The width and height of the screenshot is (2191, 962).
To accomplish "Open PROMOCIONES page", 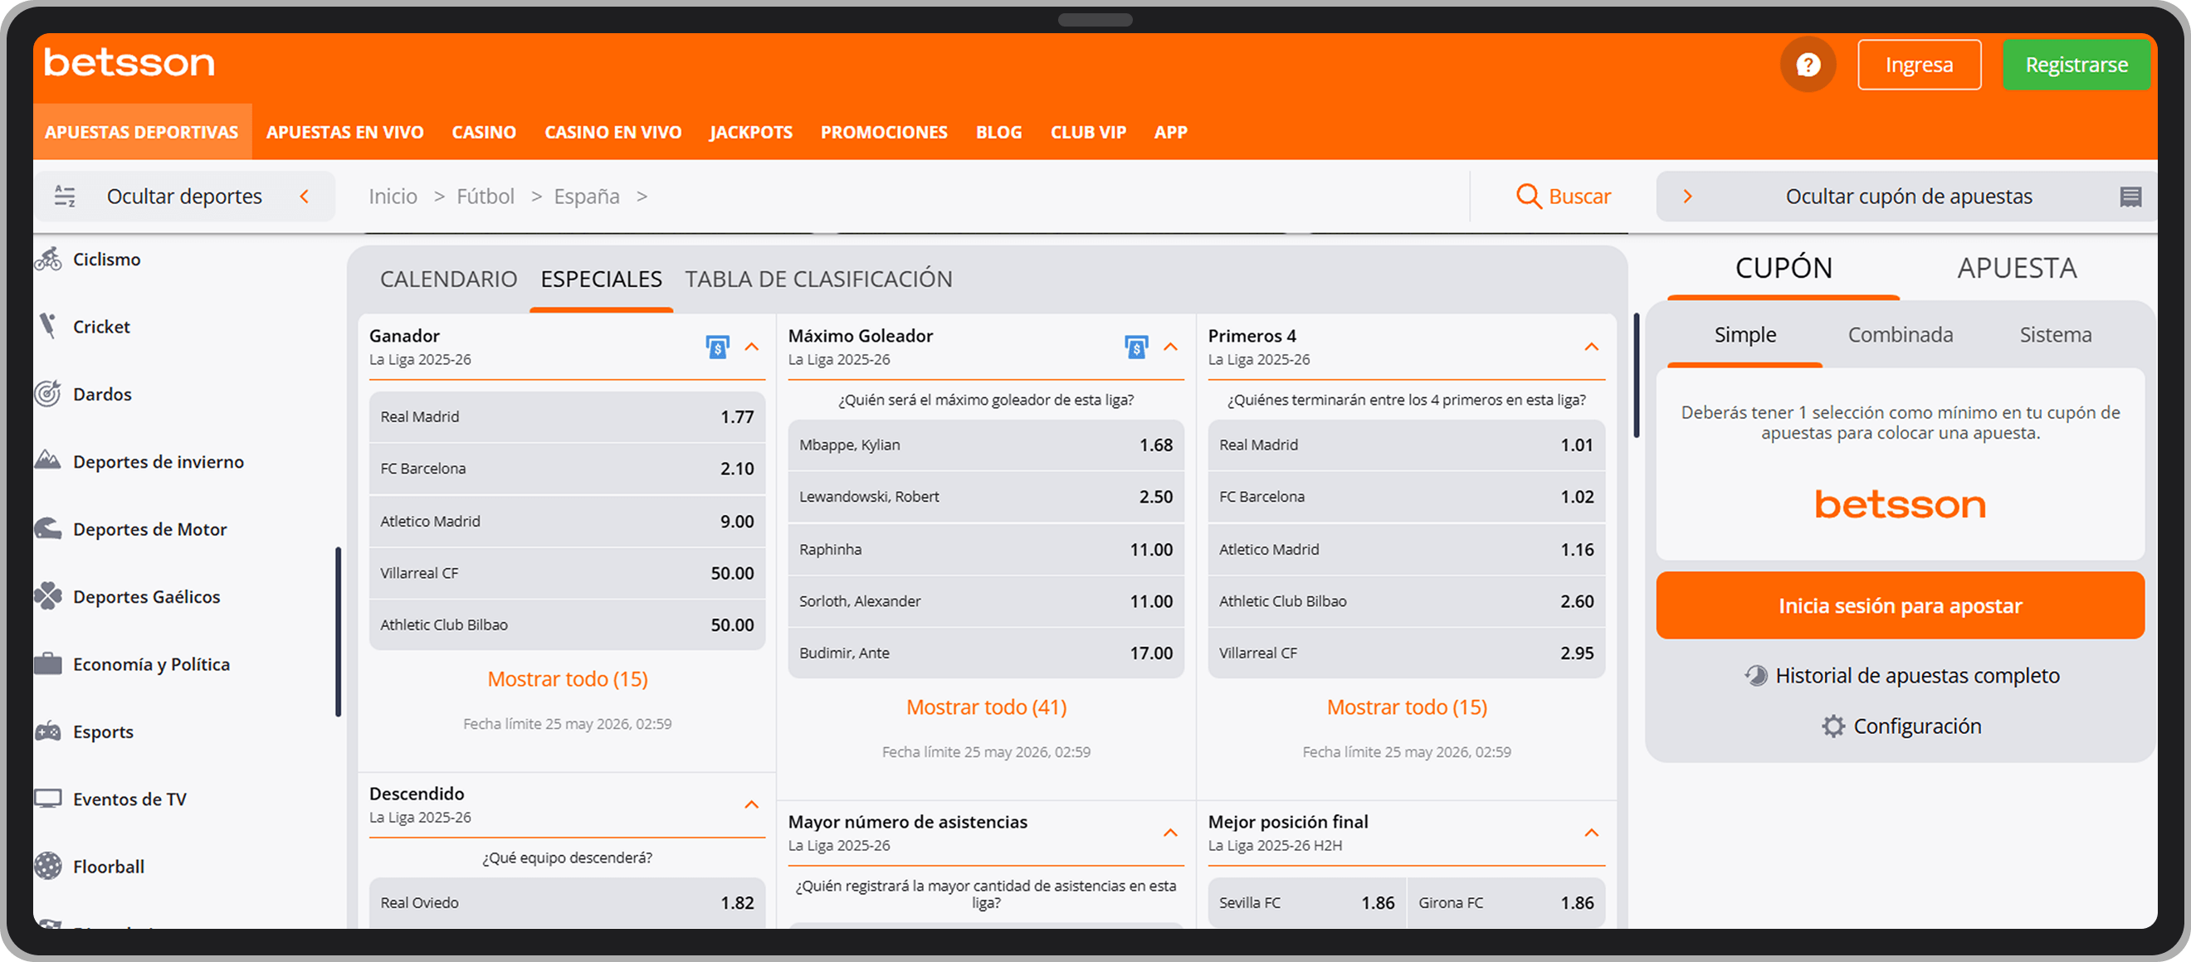I will click(x=884, y=132).
